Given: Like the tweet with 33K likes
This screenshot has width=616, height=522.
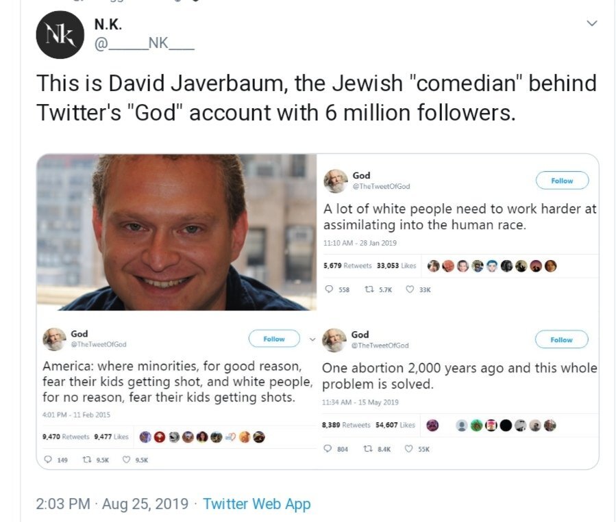Looking at the screenshot, I should click(x=410, y=289).
